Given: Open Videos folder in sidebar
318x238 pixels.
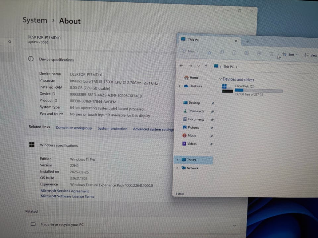Looking at the screenshot, I should tap(189, 144).
